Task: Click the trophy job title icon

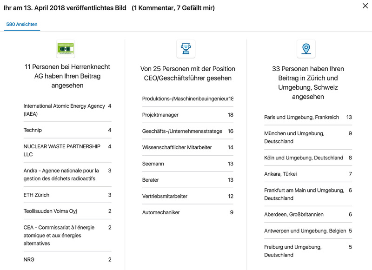Action: [x=186, y=48]
